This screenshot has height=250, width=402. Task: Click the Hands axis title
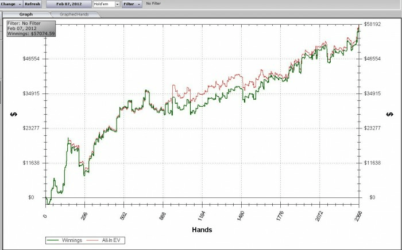point(202,230)
